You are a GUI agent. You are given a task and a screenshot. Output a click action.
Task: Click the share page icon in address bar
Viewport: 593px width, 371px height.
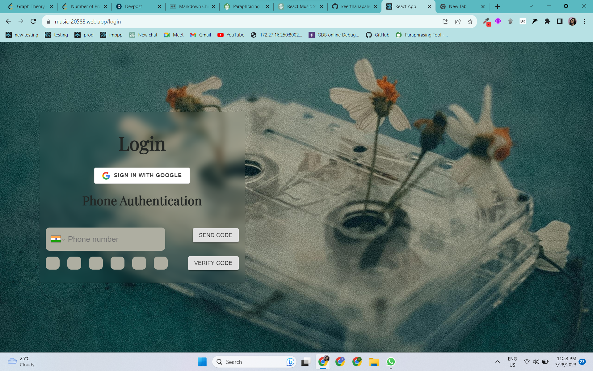(x=458, y=21)
